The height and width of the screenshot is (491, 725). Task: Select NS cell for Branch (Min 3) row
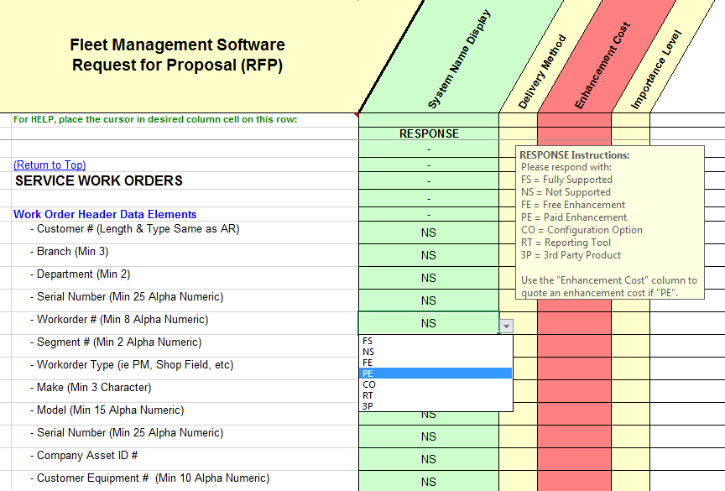(429, 255)
